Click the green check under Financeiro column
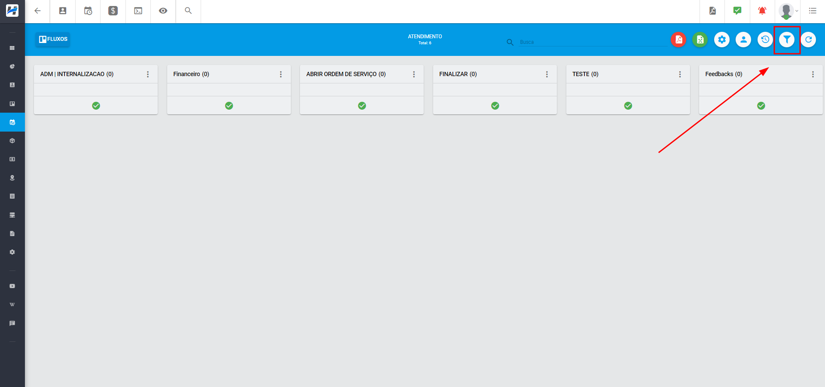This screenshot has height=387, width=825. tap(229, 106)
